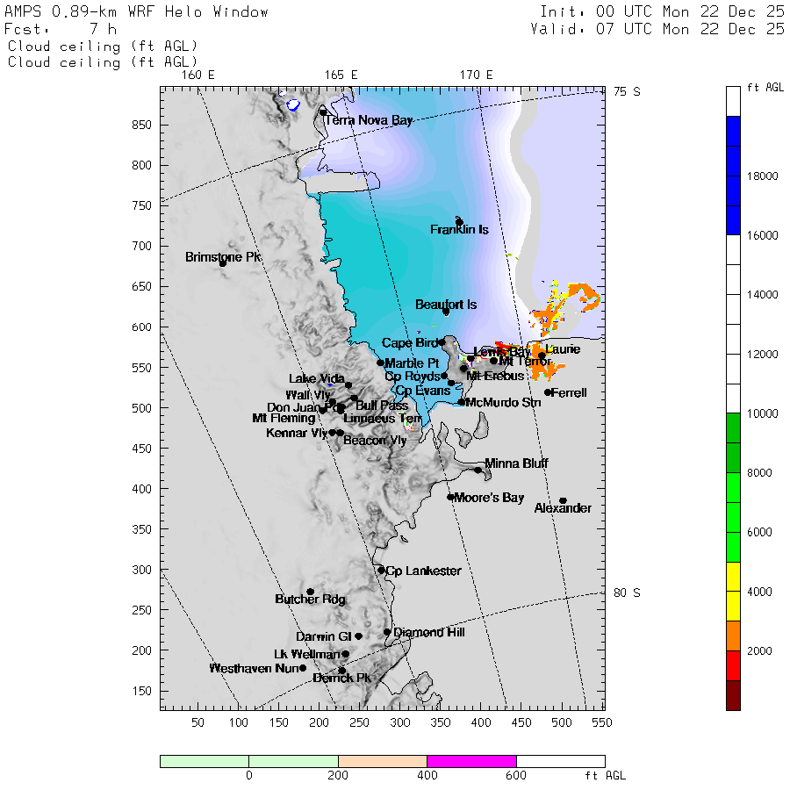Click the Terra Nova Bay marker dot
This screenshot has height=790, width=790.
(323, 111)
